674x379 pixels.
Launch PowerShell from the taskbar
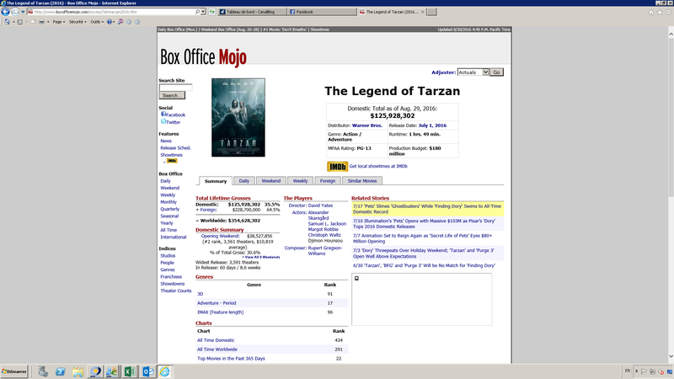point(60,371)
